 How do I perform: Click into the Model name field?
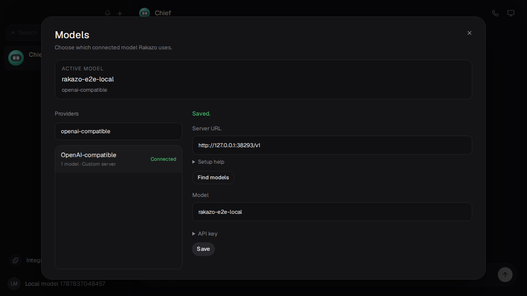coord(332,212)
